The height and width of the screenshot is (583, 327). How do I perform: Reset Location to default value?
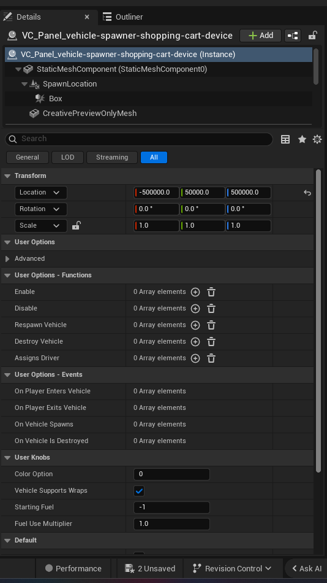(307, 193)
